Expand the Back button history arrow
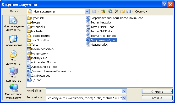Image resolution: width=175 pixels, height=103 pixels. (98, 11)
